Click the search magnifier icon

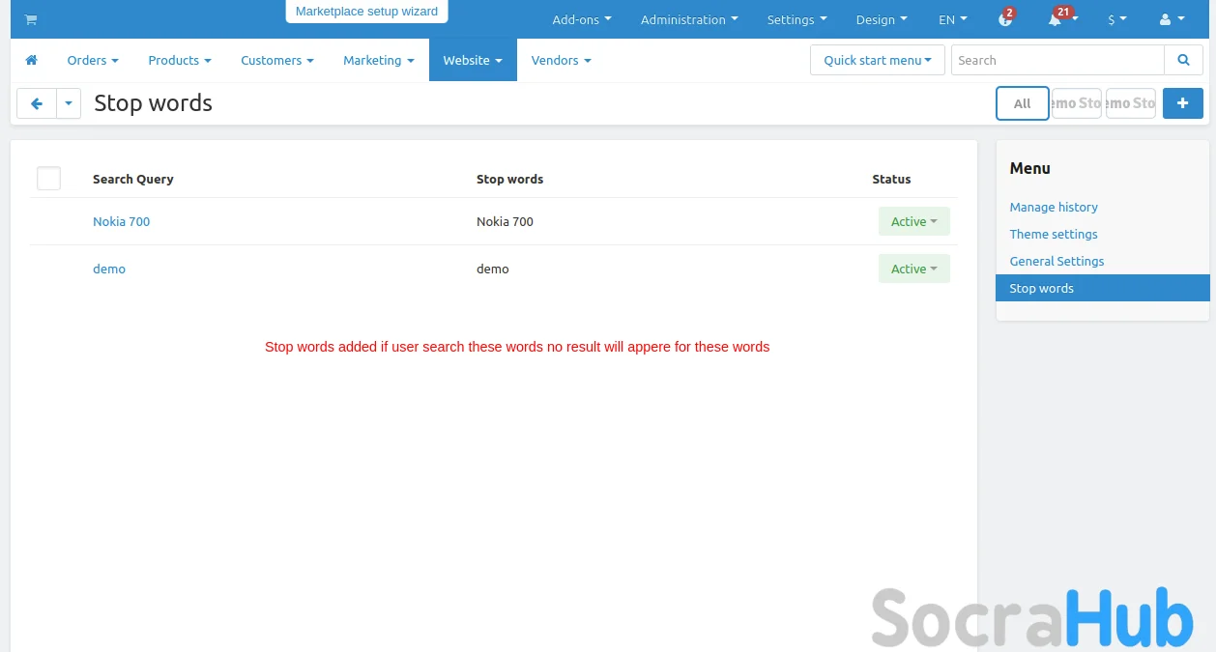click(1183, 60)
